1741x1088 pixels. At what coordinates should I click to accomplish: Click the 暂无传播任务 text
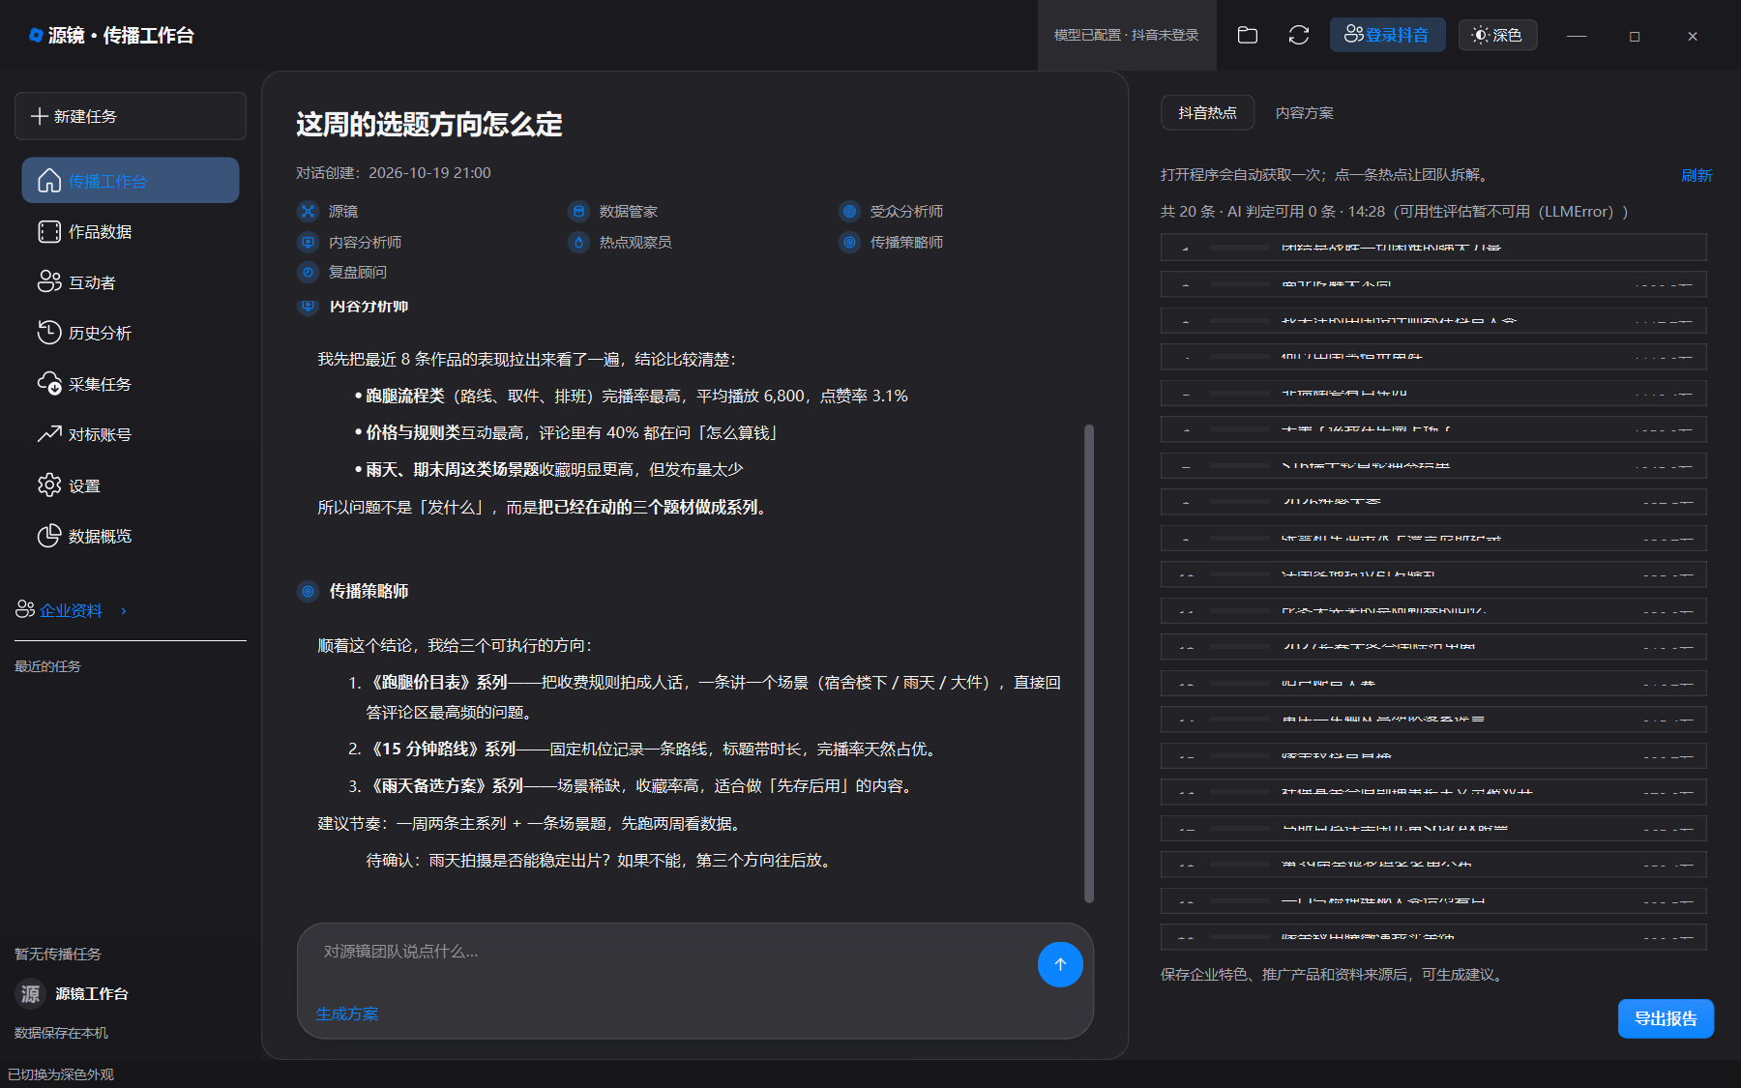58,954
